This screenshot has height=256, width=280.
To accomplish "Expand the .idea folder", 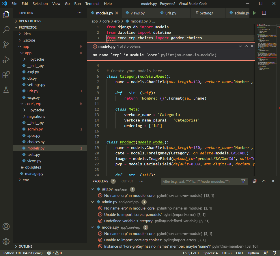I will pos(50,34).
